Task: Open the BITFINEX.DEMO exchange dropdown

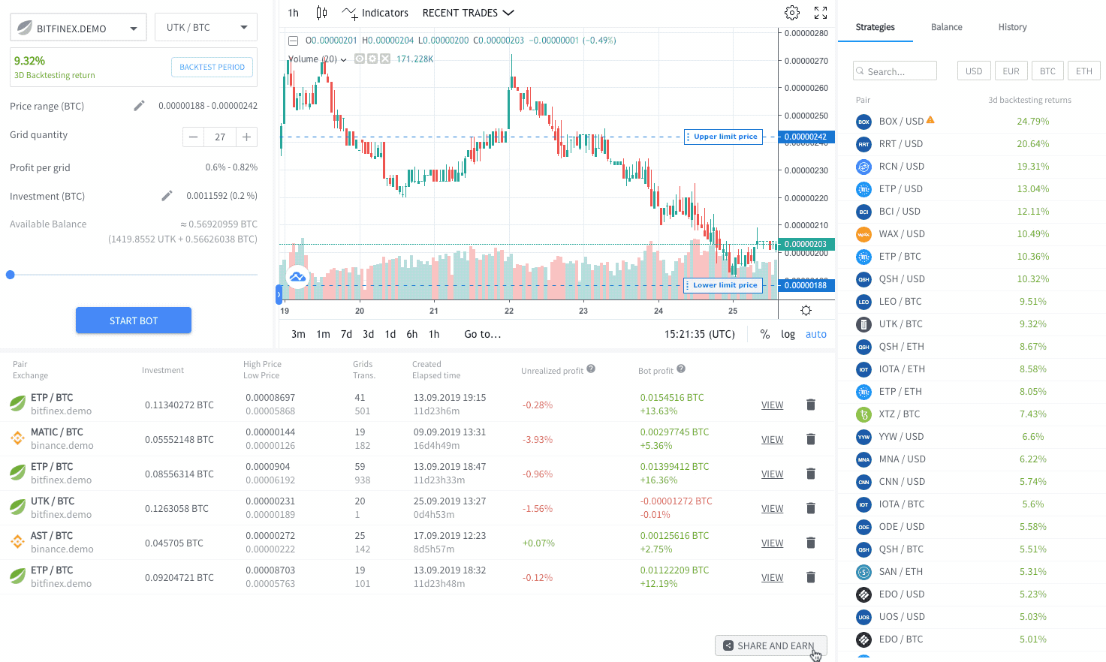Action: click(78, 28)
